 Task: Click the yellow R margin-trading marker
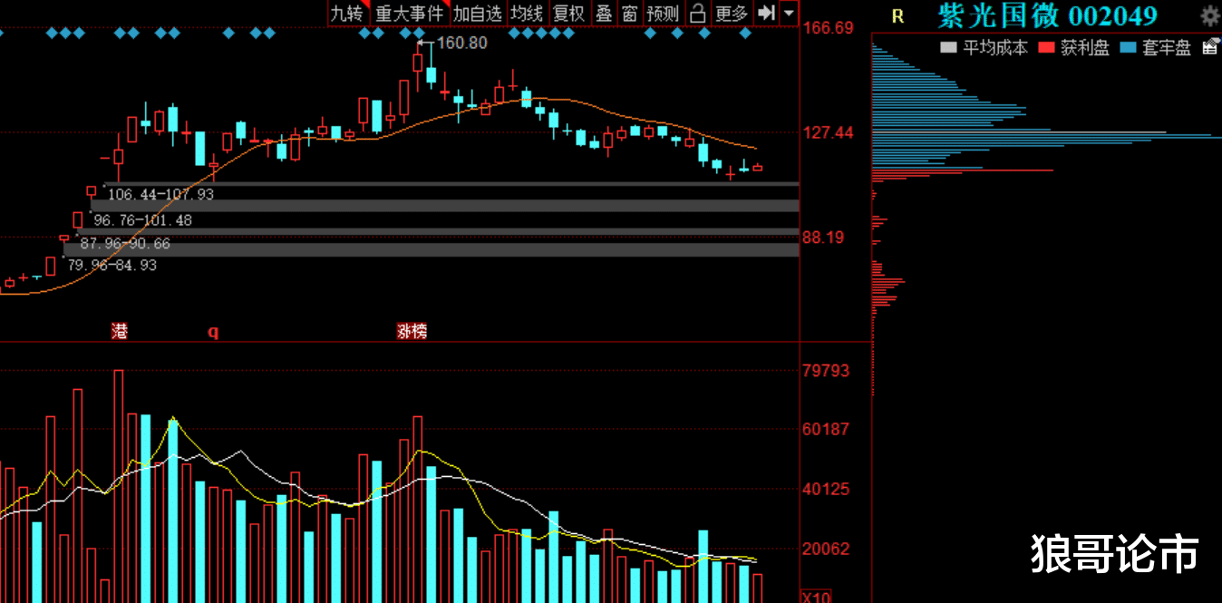coord(897,15)
